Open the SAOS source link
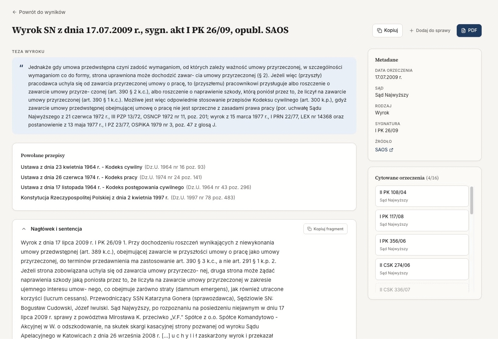 (381, 150)
